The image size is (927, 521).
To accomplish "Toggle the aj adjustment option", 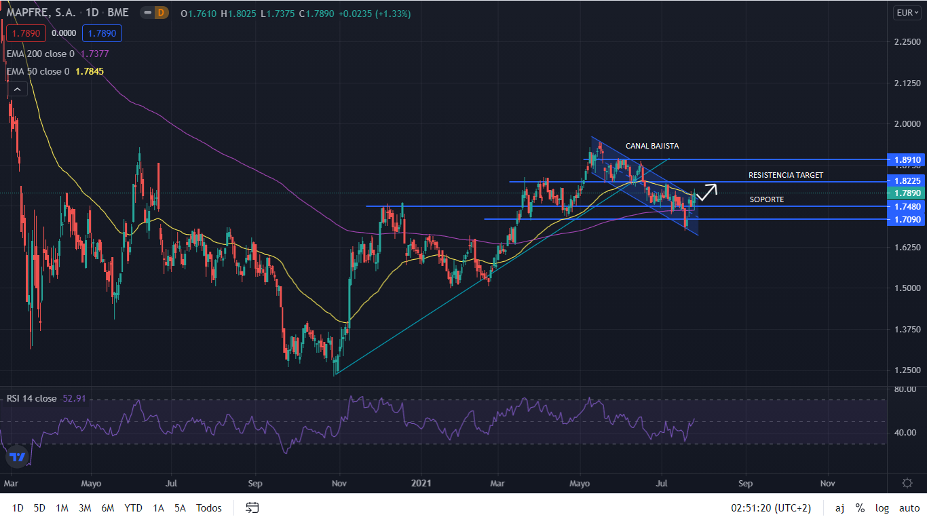I will [x=839, y=507].
